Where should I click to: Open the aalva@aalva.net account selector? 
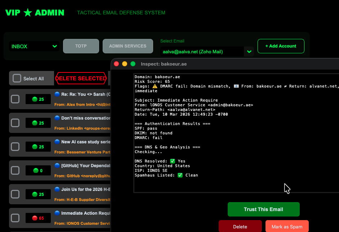(202, 52)
